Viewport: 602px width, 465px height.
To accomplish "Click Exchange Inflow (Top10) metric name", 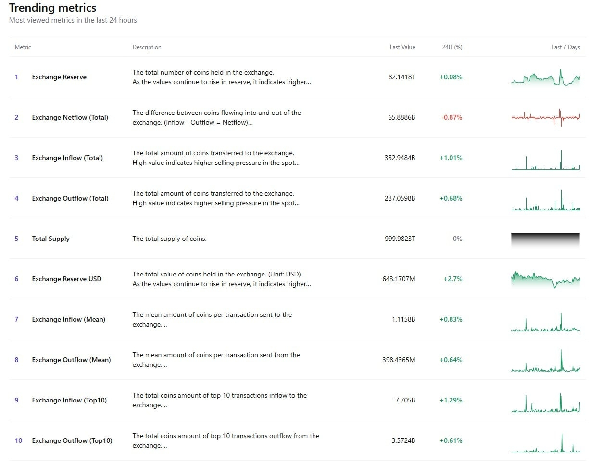I will [69, 400].
